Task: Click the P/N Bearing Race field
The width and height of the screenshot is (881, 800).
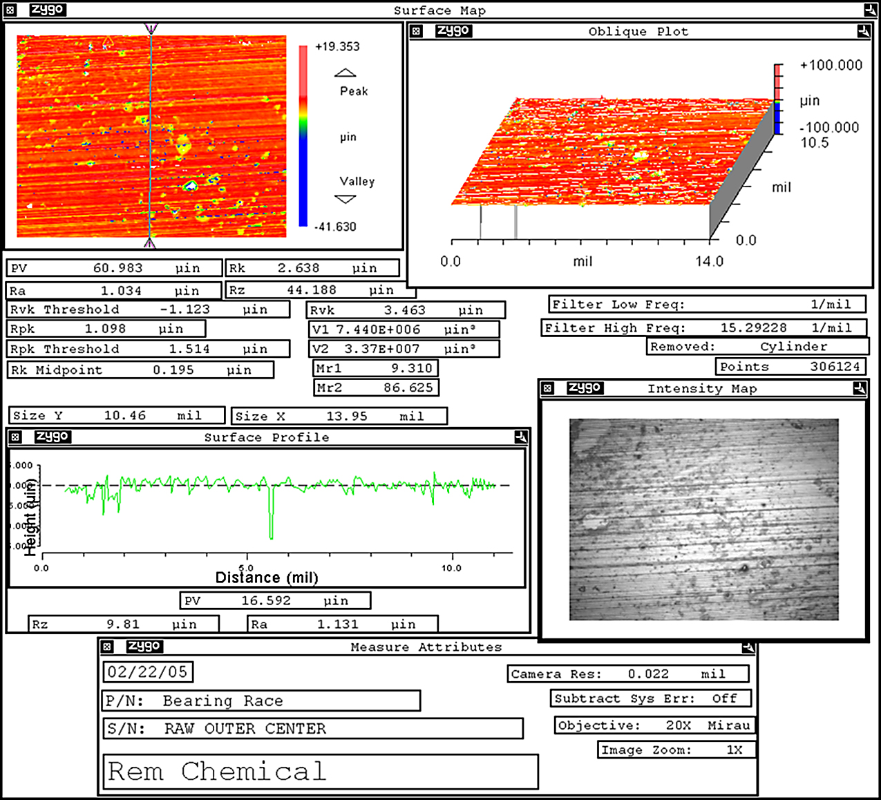Action: coord(261,701)
